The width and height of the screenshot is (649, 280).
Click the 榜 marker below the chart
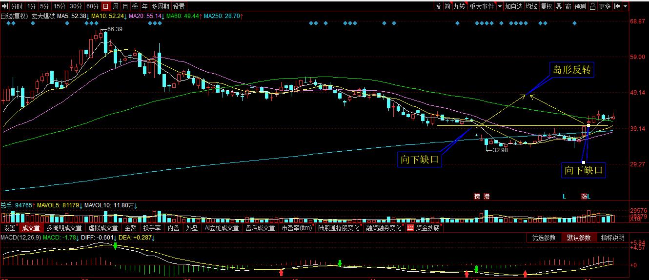pos(477,197)
